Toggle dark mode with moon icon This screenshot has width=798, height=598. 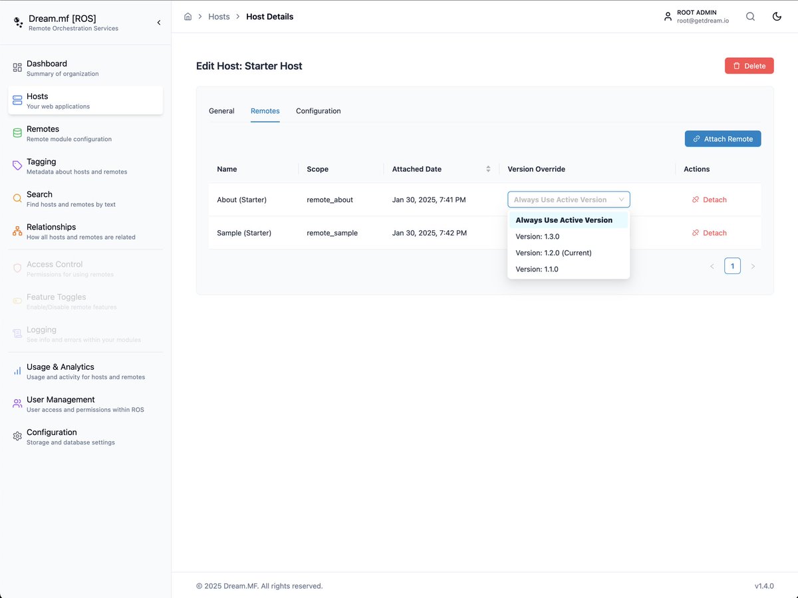(x=777, y=17)
